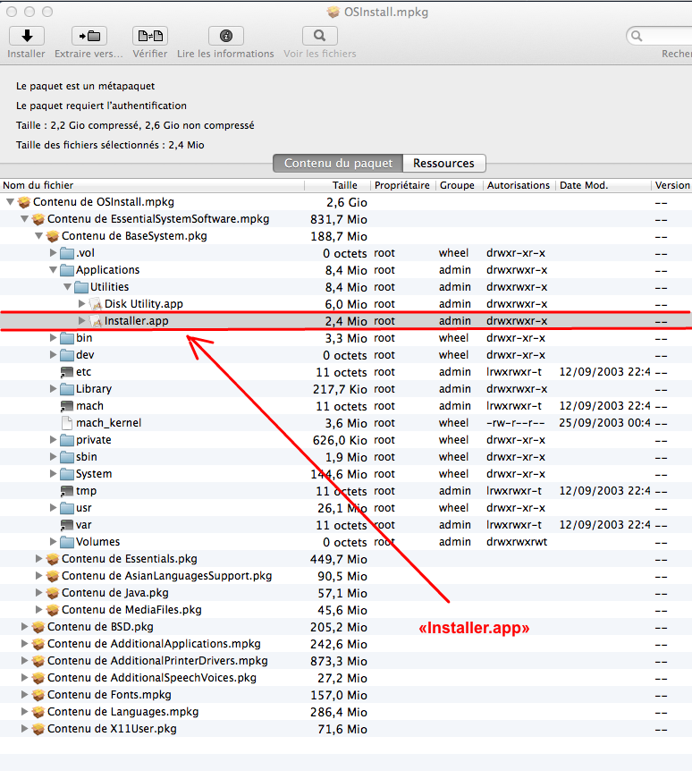Select the mach_kernel file icon
692x779 pixels.
coord(67,423)
